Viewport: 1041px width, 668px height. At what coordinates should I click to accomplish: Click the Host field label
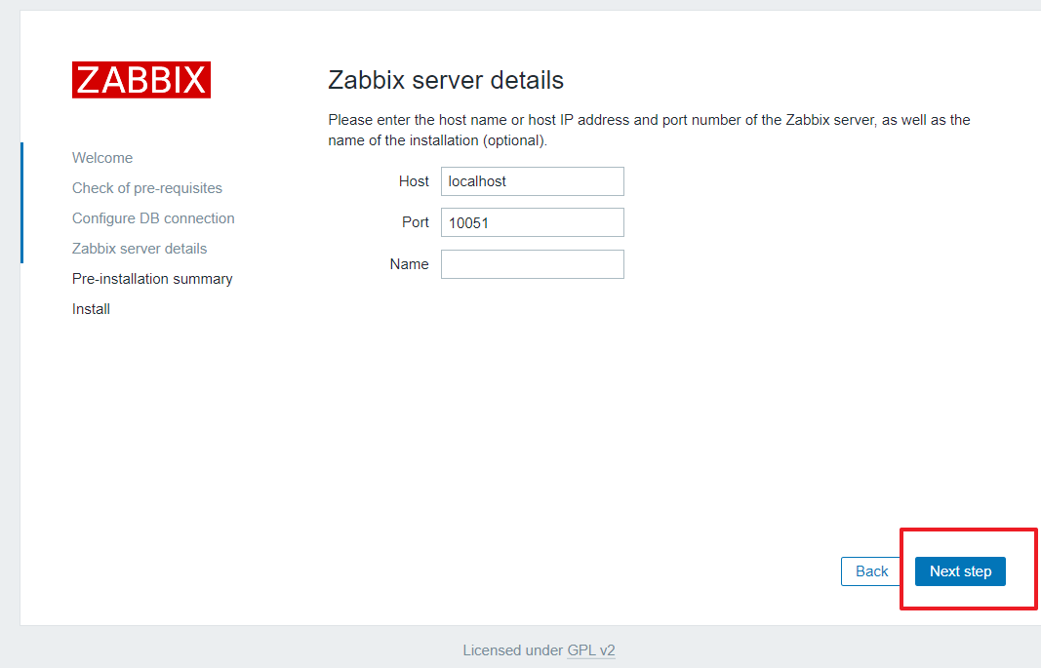click(414, 181)
